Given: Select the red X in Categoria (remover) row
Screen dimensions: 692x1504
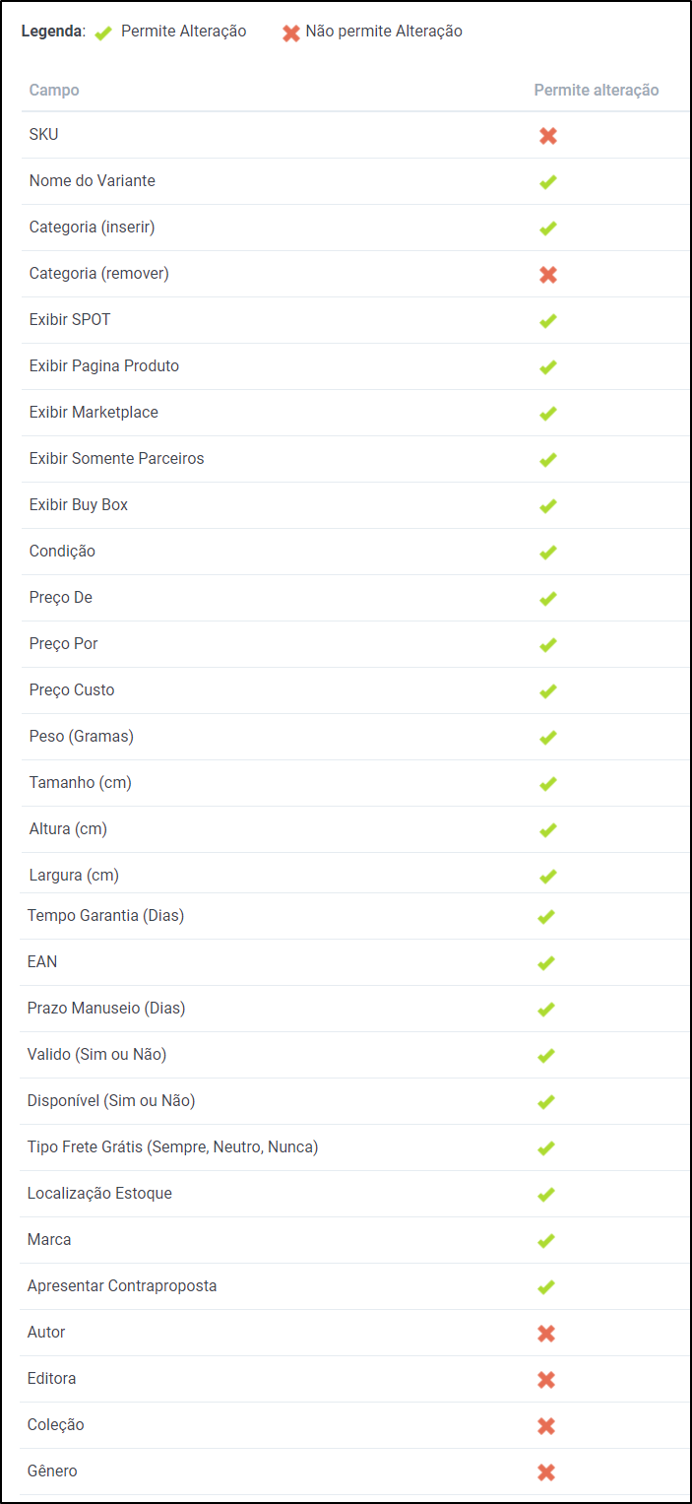Looking at the screenshot, I should tap(548, 275).
